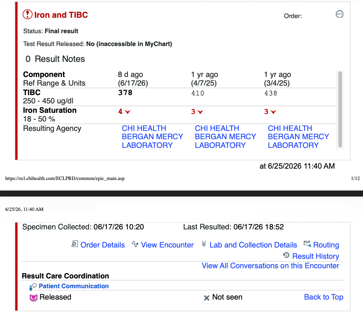Open the Routing link

(326, 245)
